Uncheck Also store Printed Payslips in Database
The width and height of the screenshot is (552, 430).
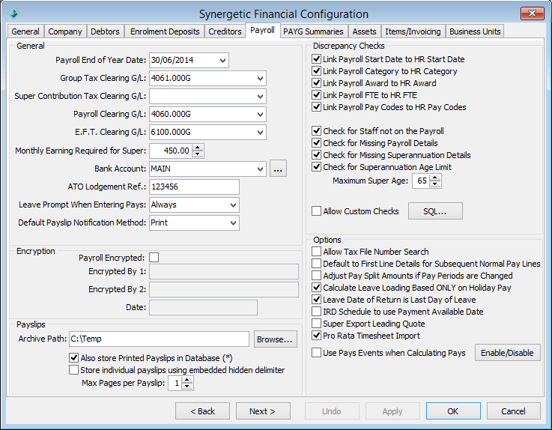[x=73, y=358]
